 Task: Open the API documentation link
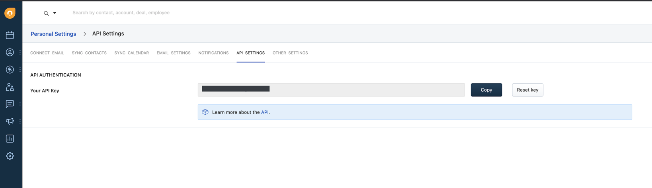pos(265,112)
